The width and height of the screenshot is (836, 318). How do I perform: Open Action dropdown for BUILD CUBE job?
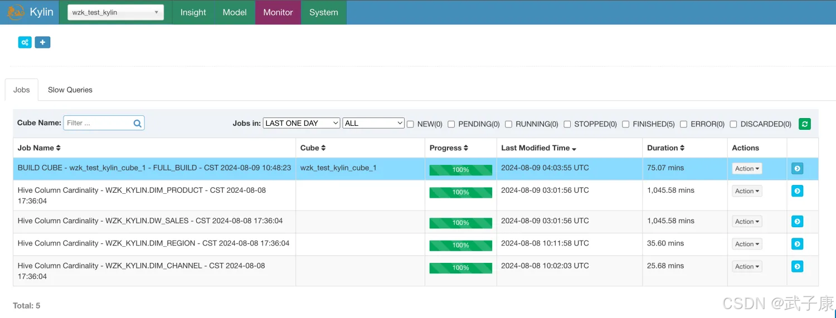click(747, 168)
